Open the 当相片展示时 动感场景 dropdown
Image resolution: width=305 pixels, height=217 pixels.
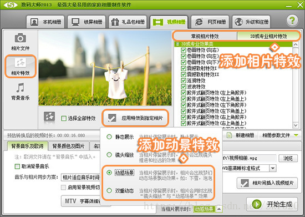tap(219, 209)
